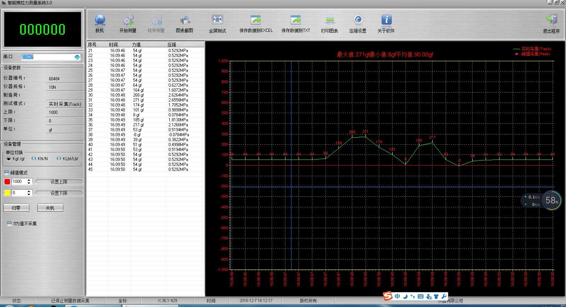Select row 38 with -8 gf
This screenshot has width=566, height=307.
tap(145, 135)
